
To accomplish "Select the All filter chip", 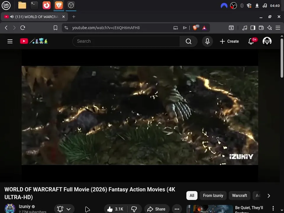I will (192, 196).
